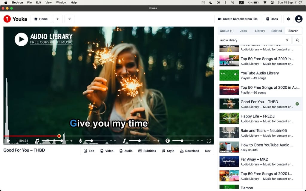
Task: Raise pitch with plus beside single-note slider
Action: click(x=158, y=141)
